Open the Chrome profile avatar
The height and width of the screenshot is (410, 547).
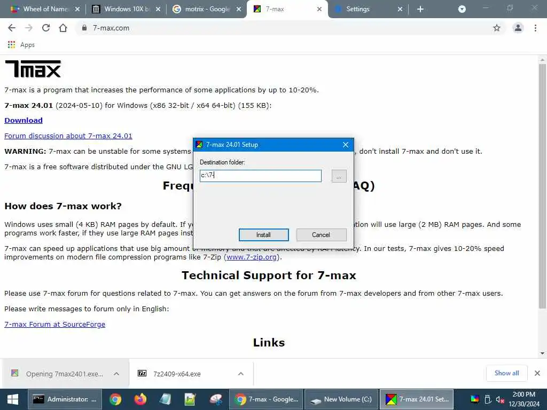[x=518, y=28]
